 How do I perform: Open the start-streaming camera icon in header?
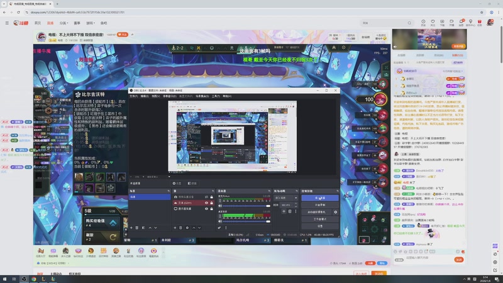[x=451, y=22]
